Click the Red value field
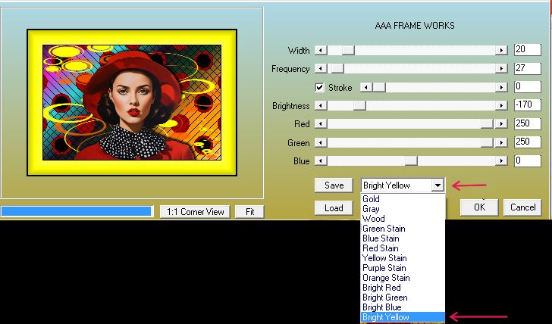The image size is (552, 324). tap(528, 123)
